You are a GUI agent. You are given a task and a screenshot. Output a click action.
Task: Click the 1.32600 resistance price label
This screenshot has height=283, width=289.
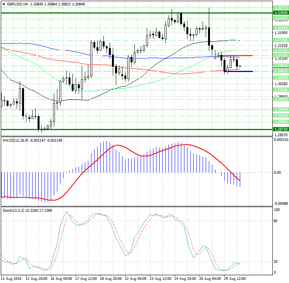pos(280,13)
